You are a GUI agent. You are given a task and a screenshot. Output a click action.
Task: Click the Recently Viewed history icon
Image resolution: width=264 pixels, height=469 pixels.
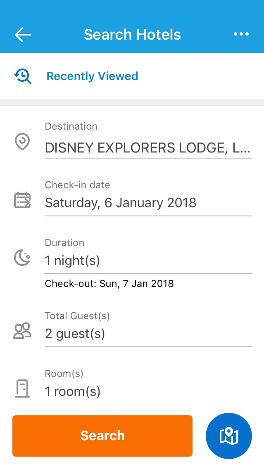coord(22,76)
